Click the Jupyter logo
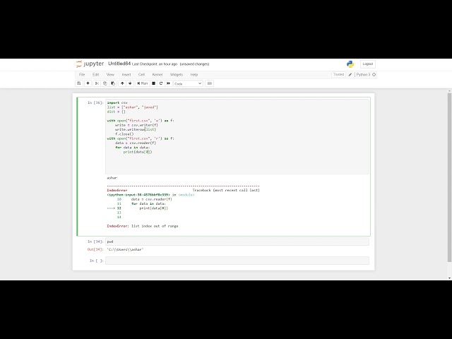 coord(90,64)
